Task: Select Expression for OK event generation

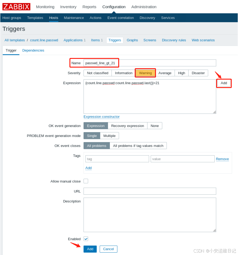Action: (x=96, y=126)
